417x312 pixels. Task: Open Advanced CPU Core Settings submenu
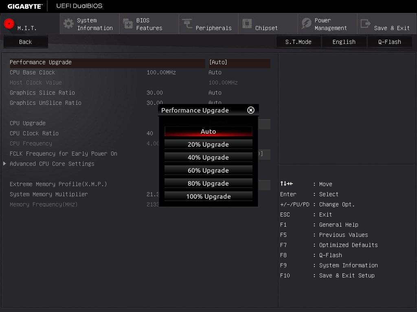(52, 164)
